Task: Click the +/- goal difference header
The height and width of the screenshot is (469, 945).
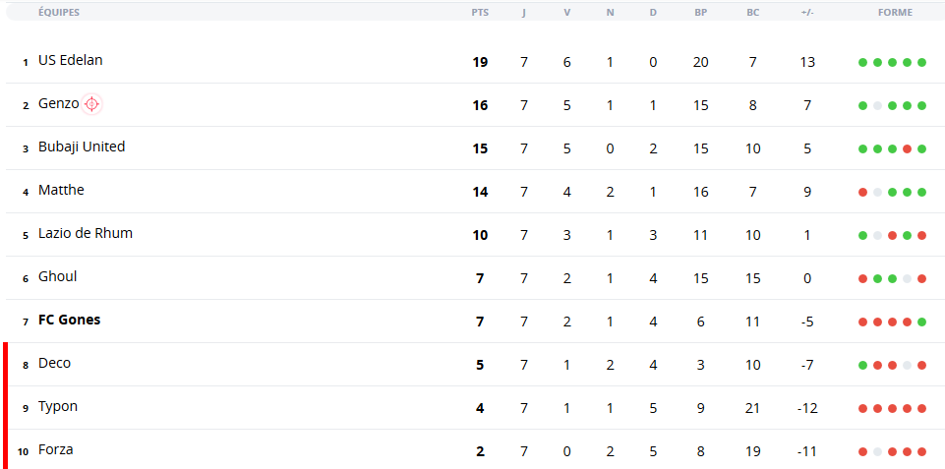Action: [807, 12]
